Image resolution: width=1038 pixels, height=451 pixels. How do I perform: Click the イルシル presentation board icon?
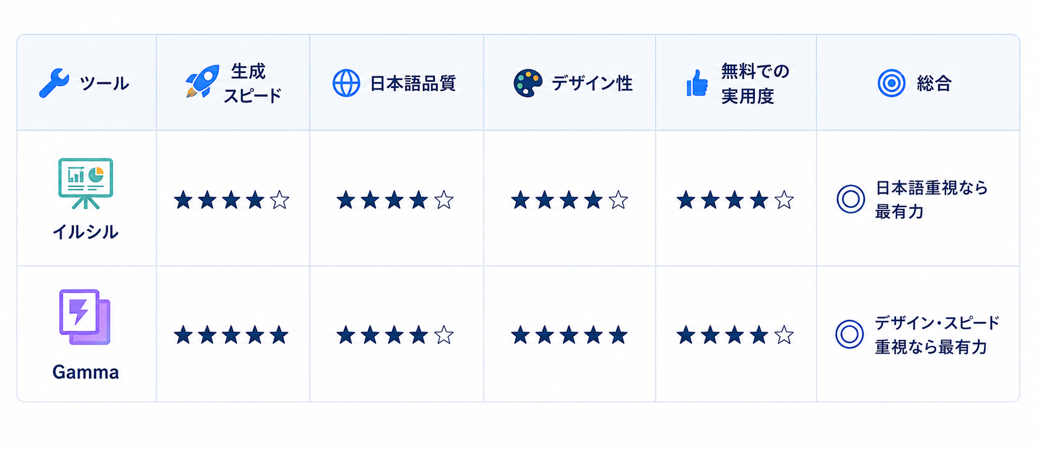click(86, 183)
